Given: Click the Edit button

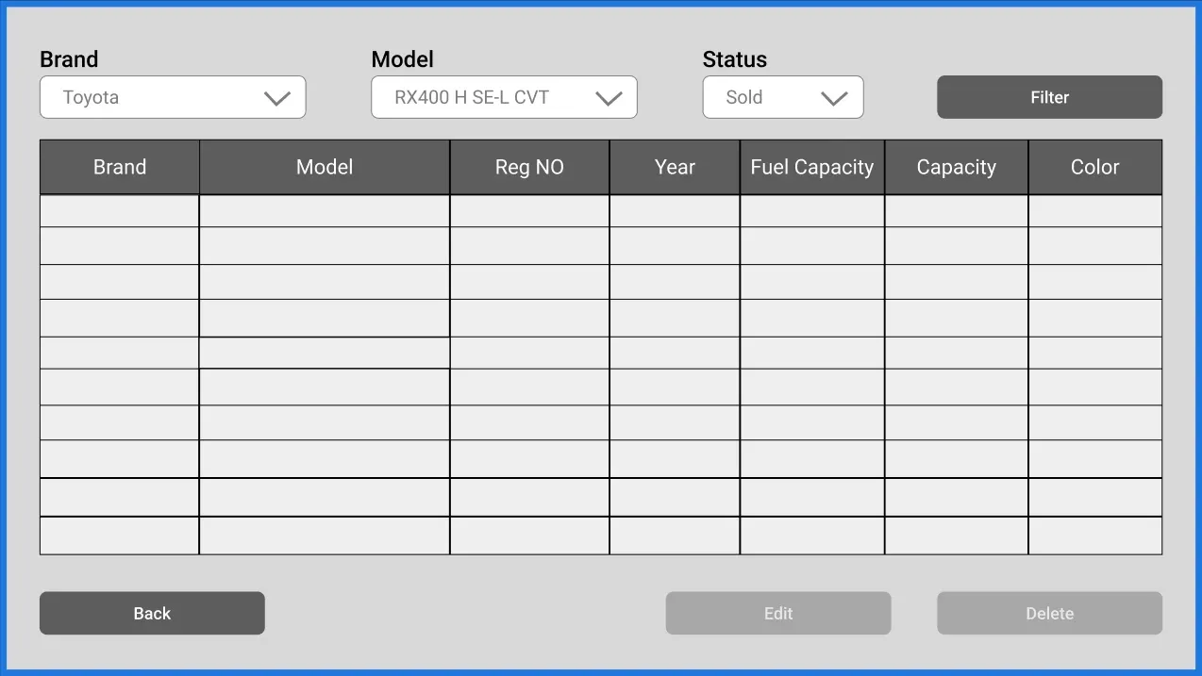Looking at the screenshot, I should pyautogui.click(x=778, y=613).
